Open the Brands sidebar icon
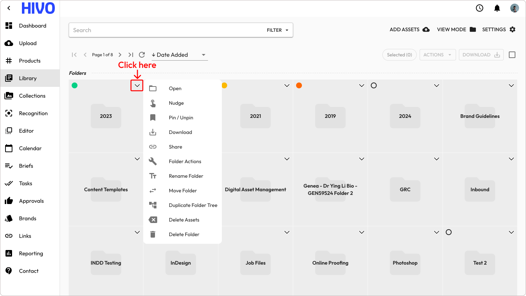The width and height of the screenshot is (526, 296). (x=9, y=219)
